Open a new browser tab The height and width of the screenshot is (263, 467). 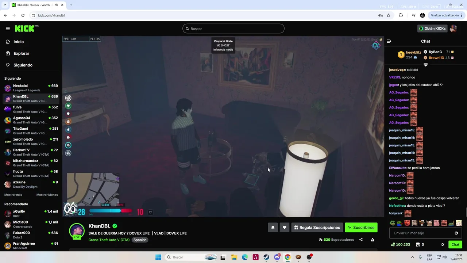coord(71,5)
